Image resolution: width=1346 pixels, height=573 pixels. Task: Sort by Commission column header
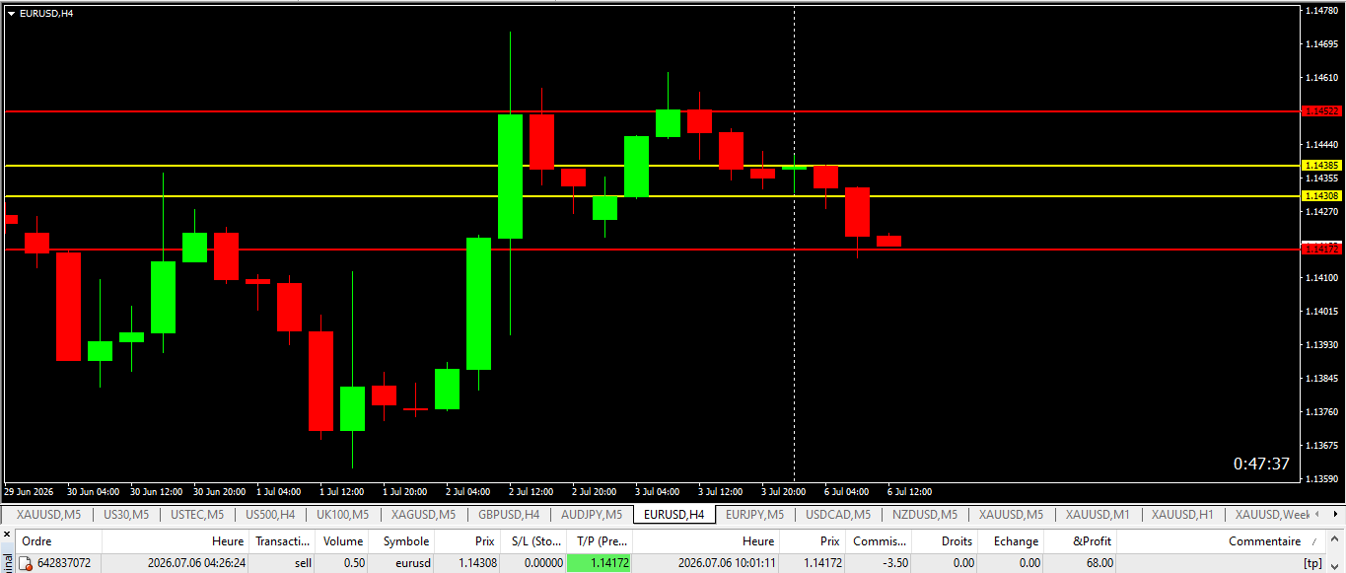879,541
